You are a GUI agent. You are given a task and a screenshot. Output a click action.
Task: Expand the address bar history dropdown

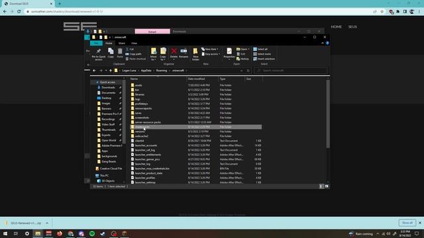point(241,71)
